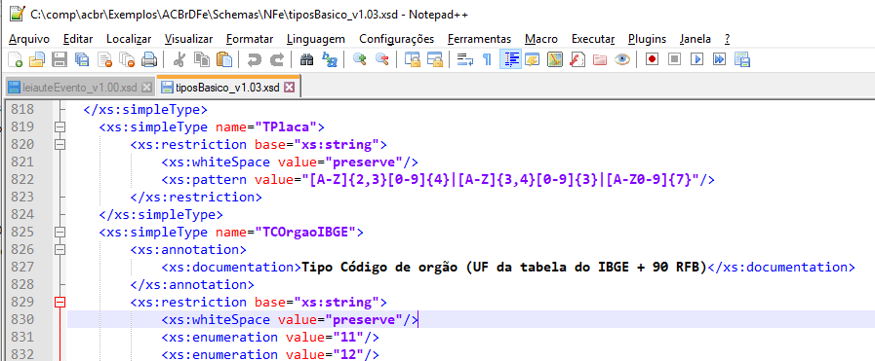
Task: Toggle the highlighted indent guide button
Action: [510, 59]
